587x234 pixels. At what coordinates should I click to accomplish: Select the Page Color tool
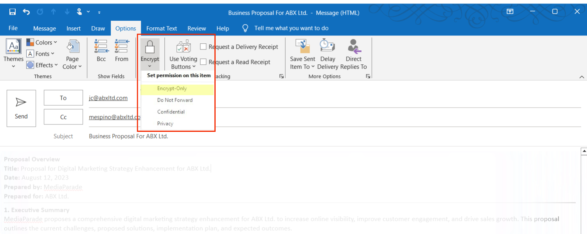[72, 54]
